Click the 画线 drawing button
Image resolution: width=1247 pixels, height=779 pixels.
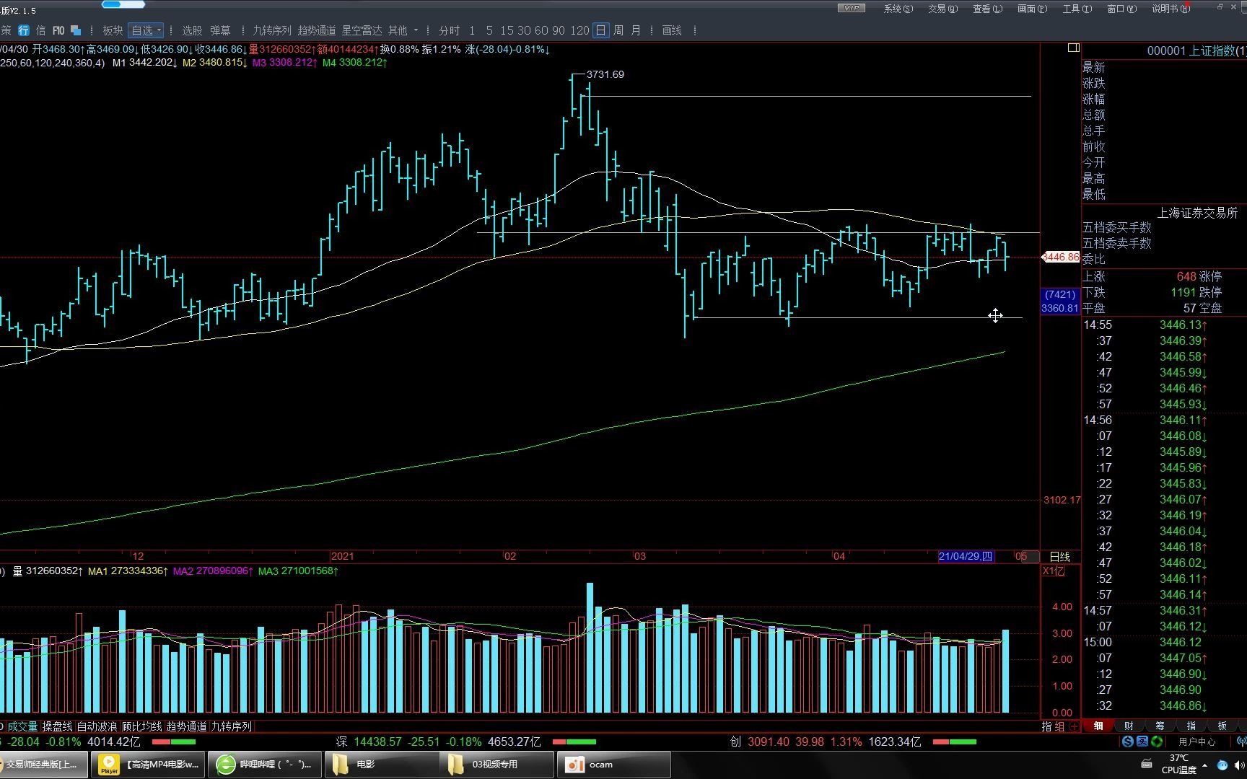[672, 30]
